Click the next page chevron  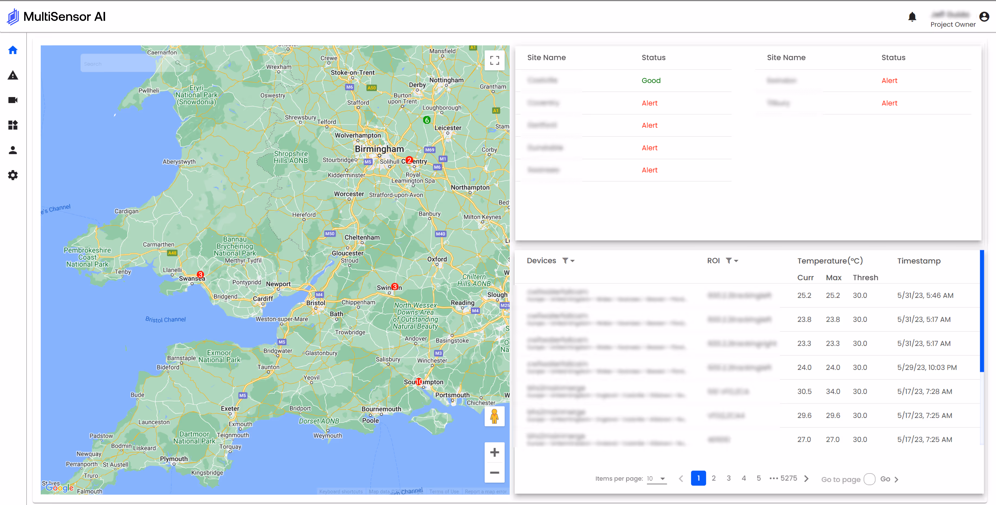(x=806, y=479)
